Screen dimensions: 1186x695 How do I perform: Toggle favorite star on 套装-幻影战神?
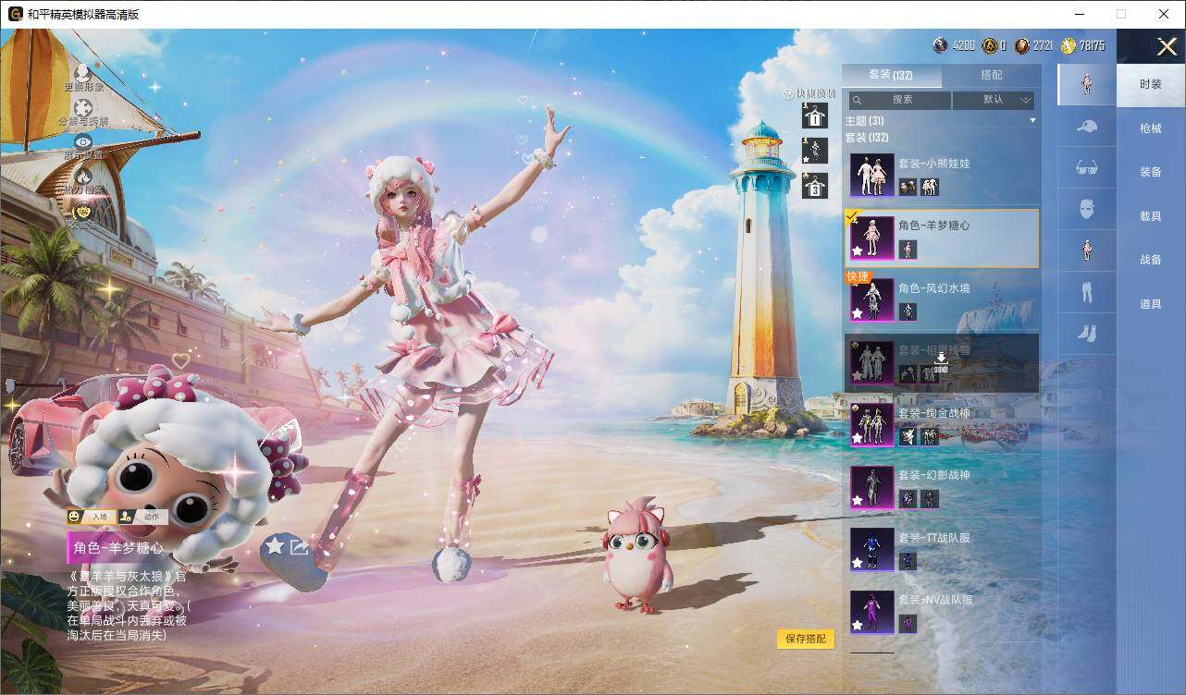(x=858, y=501)
